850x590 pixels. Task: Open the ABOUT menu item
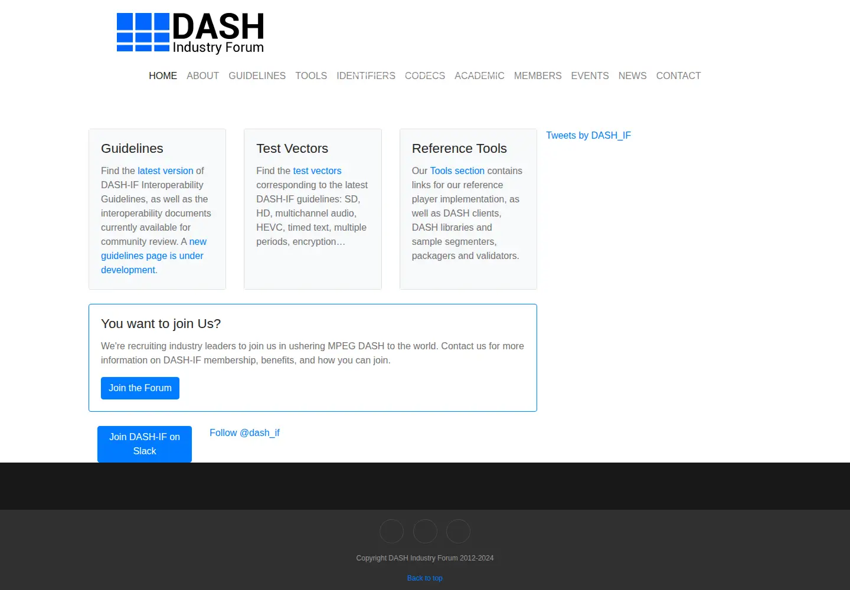click(202, 76)
